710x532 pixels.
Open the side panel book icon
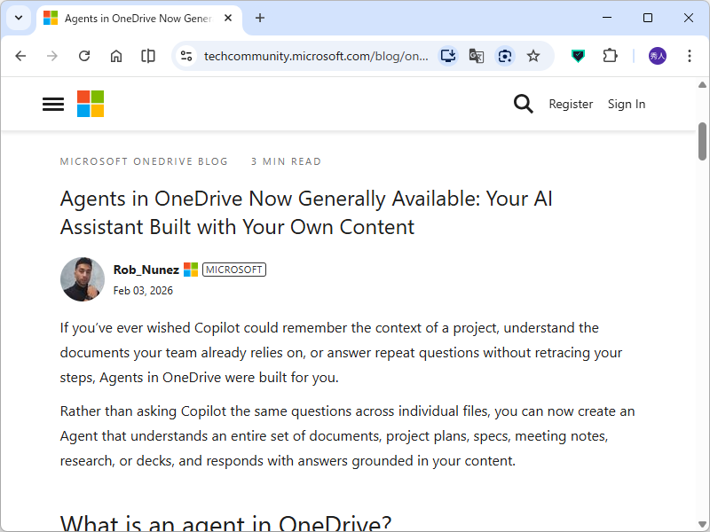tap(147, 55)
